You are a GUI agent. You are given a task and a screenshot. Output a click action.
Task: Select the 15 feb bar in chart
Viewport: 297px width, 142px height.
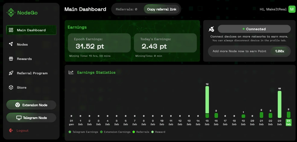click(207, 102)
